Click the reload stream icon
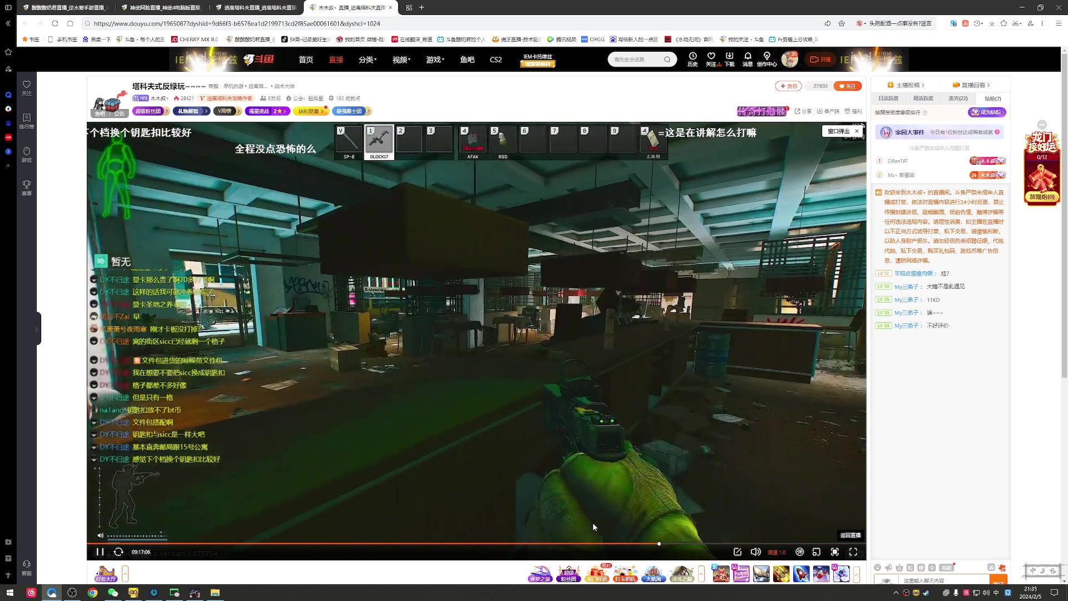The image size is (1068, 601). (x=118, y=552)
